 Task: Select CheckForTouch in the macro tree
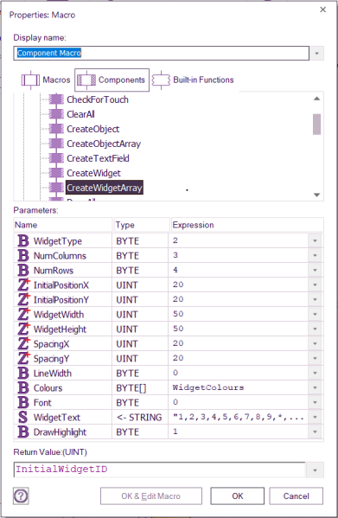98,99
